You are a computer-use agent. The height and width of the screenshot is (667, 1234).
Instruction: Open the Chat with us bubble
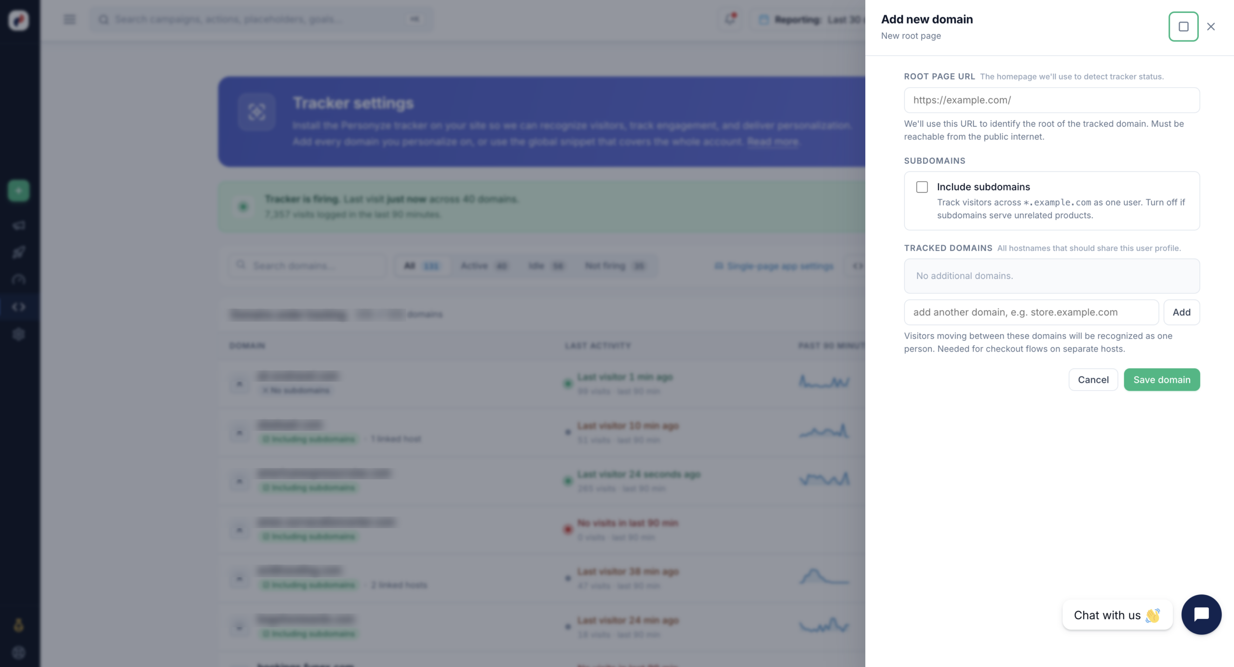click(x=1117, y=615)
